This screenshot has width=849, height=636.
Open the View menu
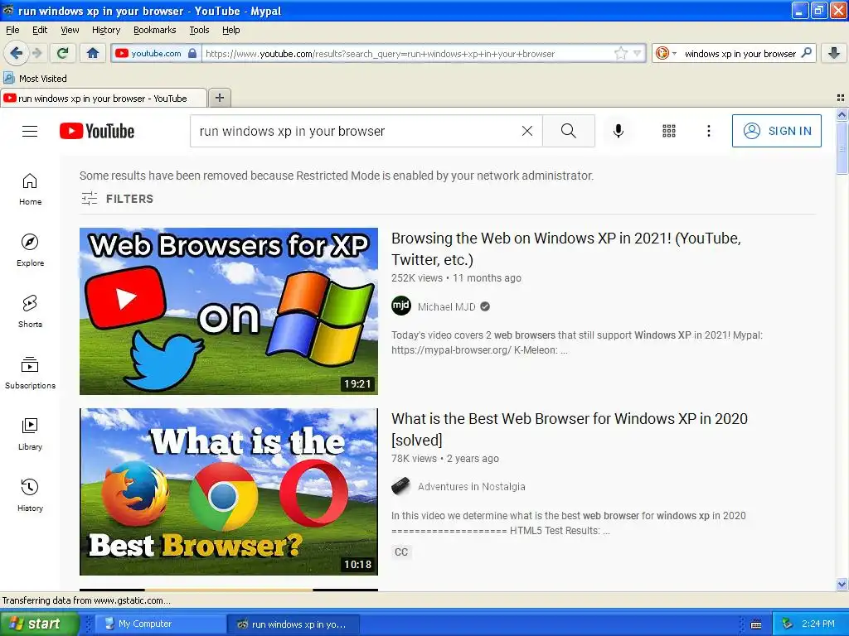pyautogui.click(x=70, y=30)
